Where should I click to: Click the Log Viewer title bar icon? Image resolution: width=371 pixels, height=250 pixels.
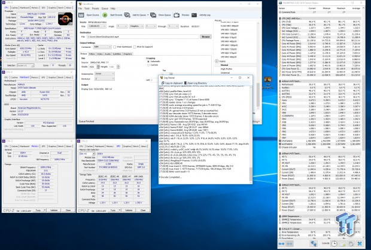tap(162, 78)
